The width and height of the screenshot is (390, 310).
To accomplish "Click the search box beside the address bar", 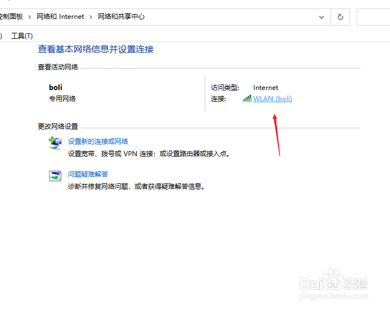I will tap(373, 17).
